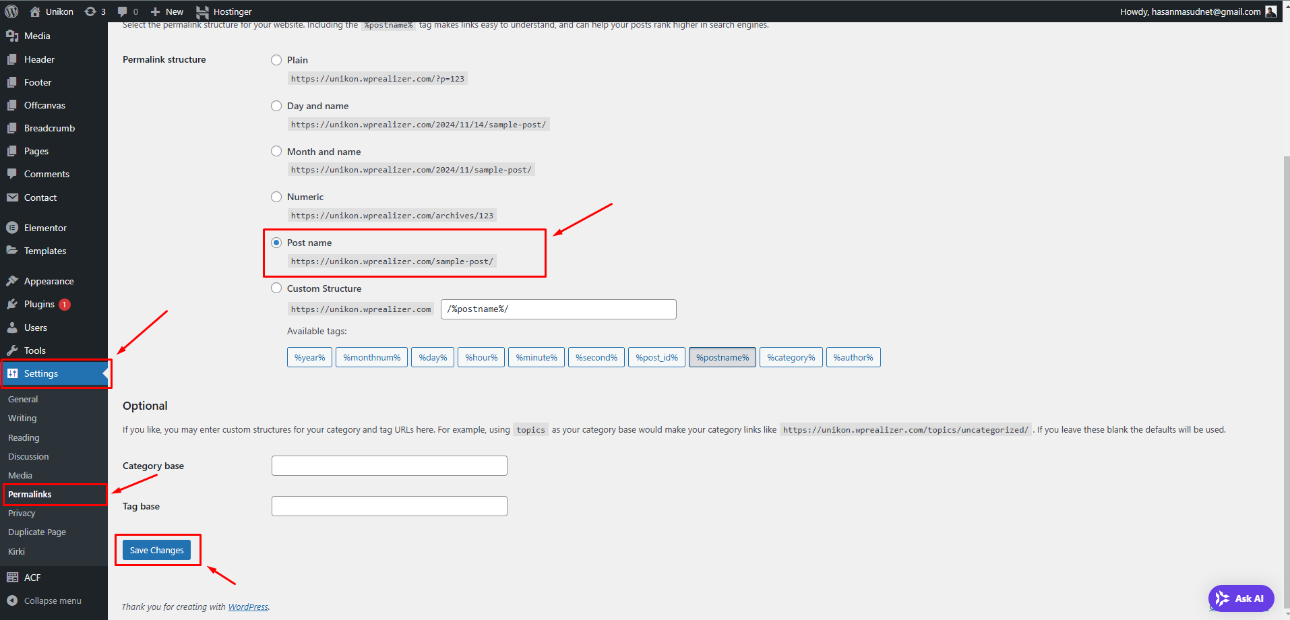Select the Plain permalink radio button

click(x=276, y=60)
